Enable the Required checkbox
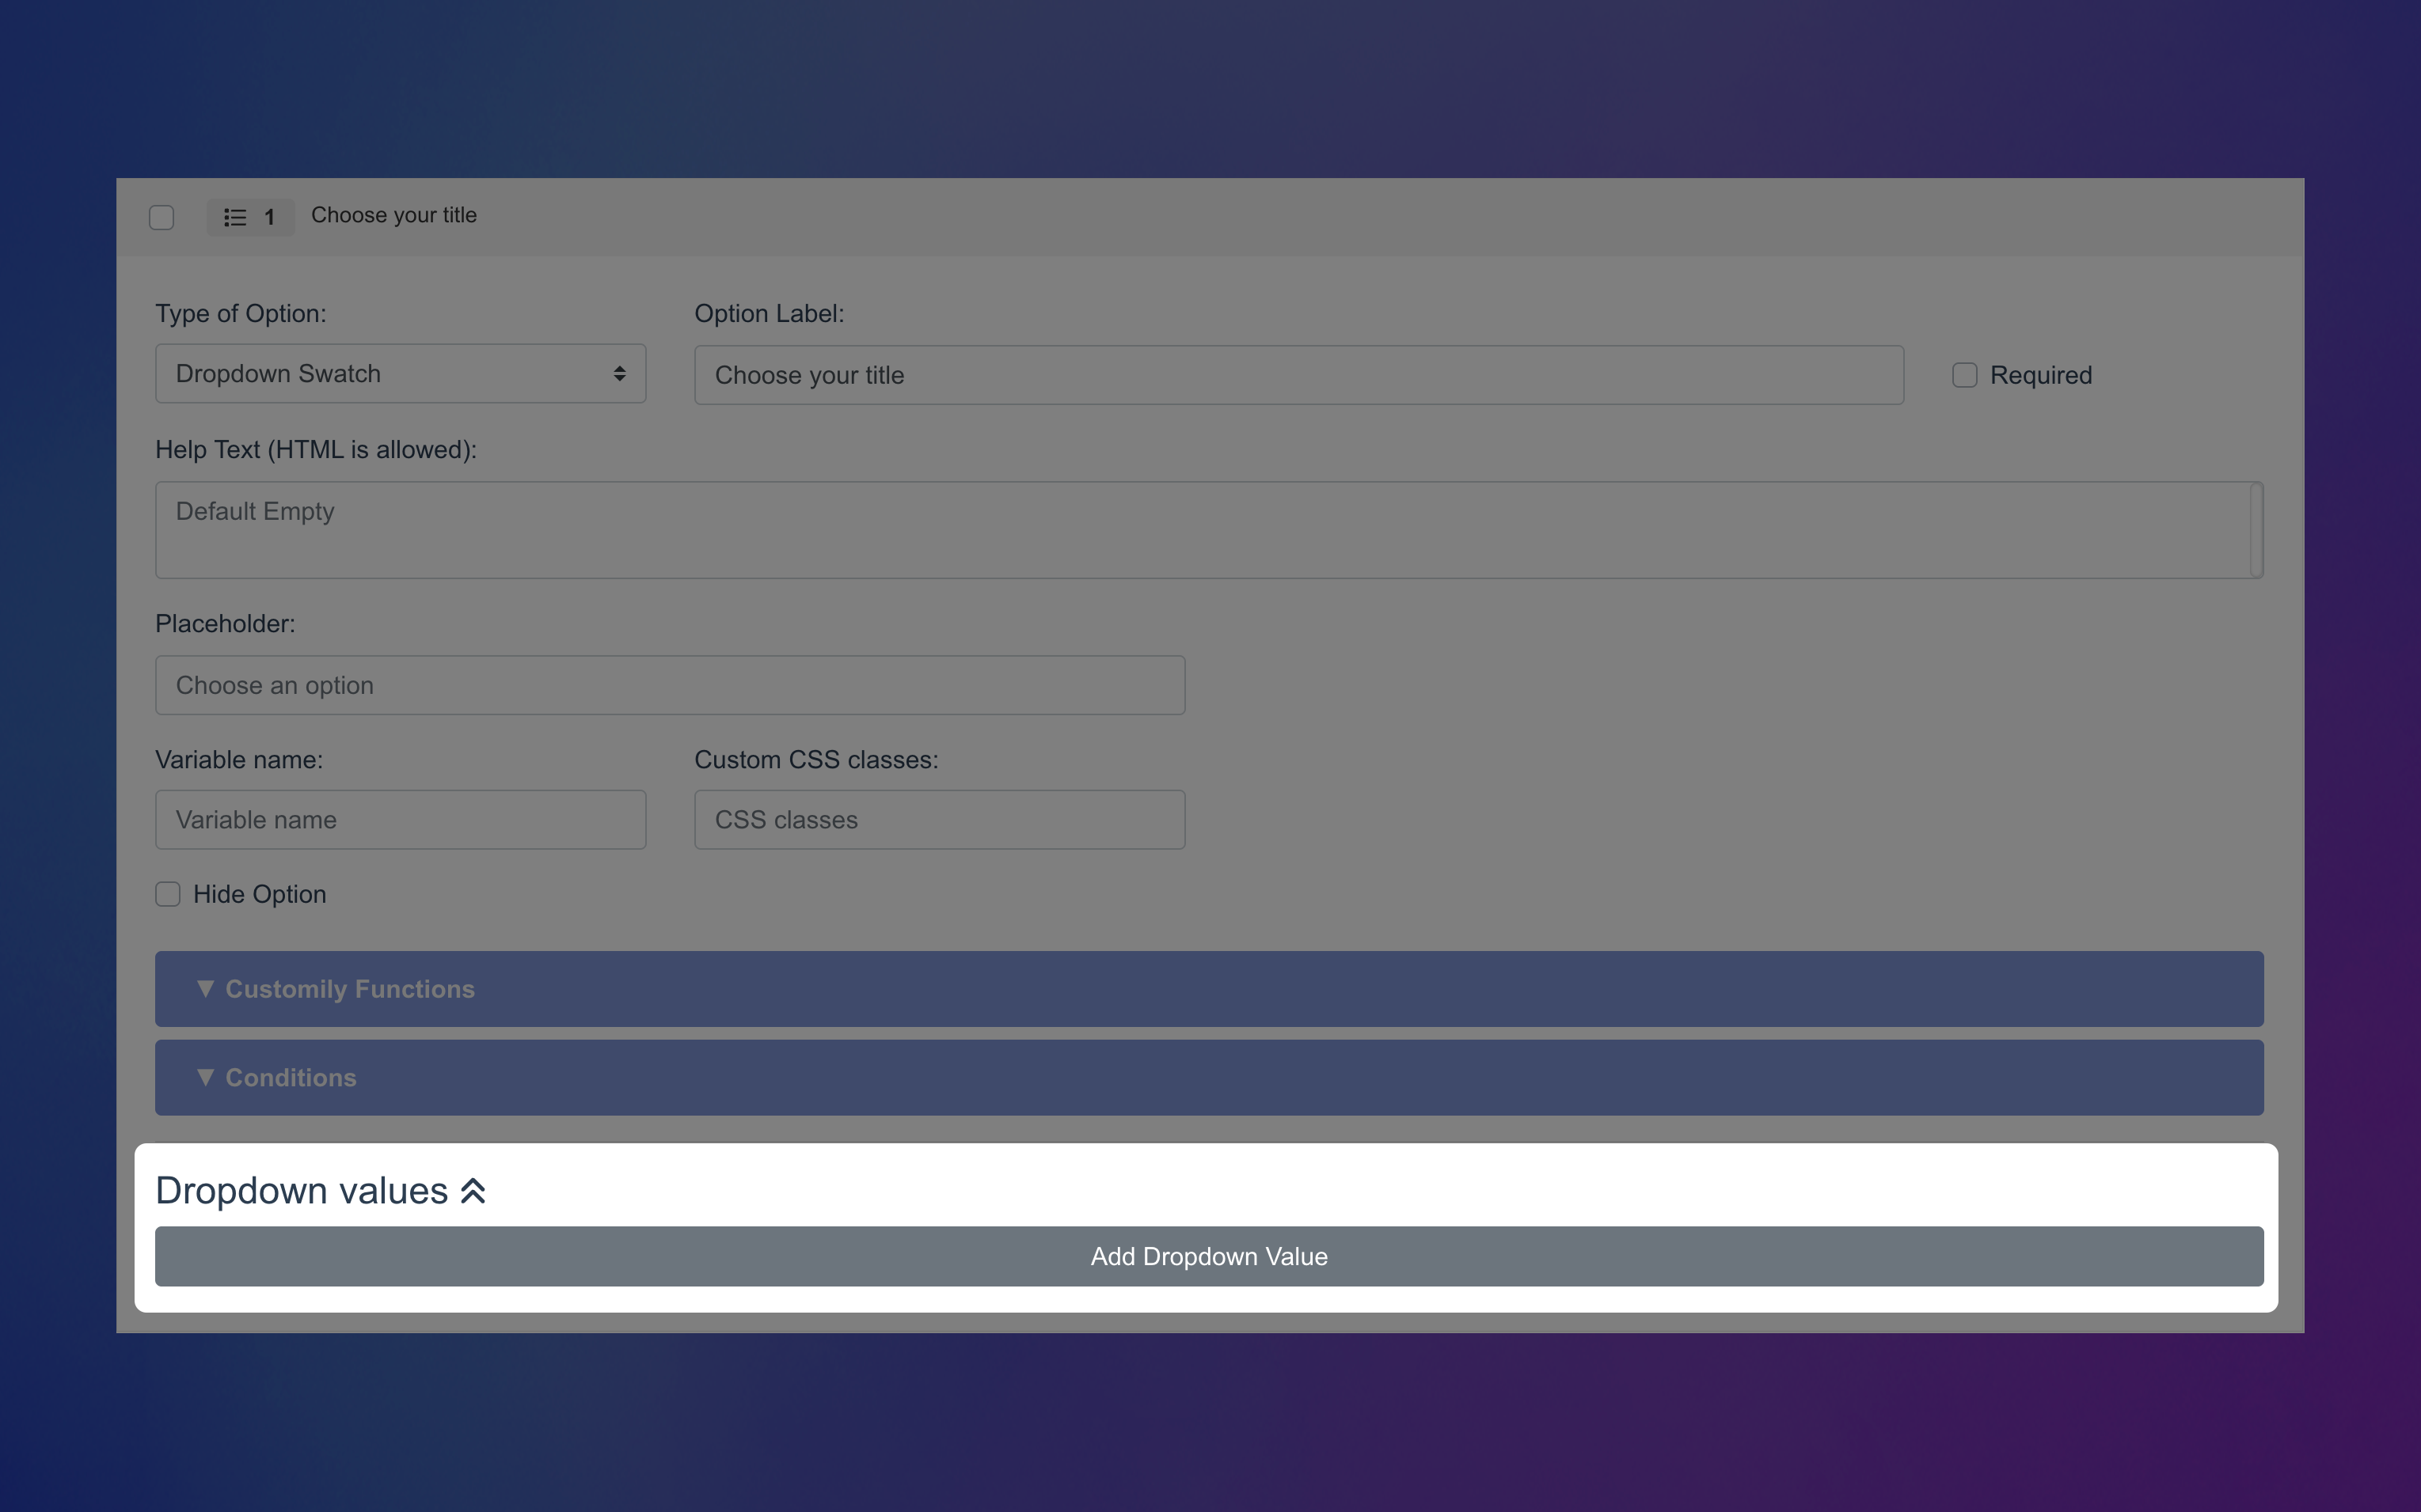The width and height of the screenshot is (2421, 1512). [1965, 375]
